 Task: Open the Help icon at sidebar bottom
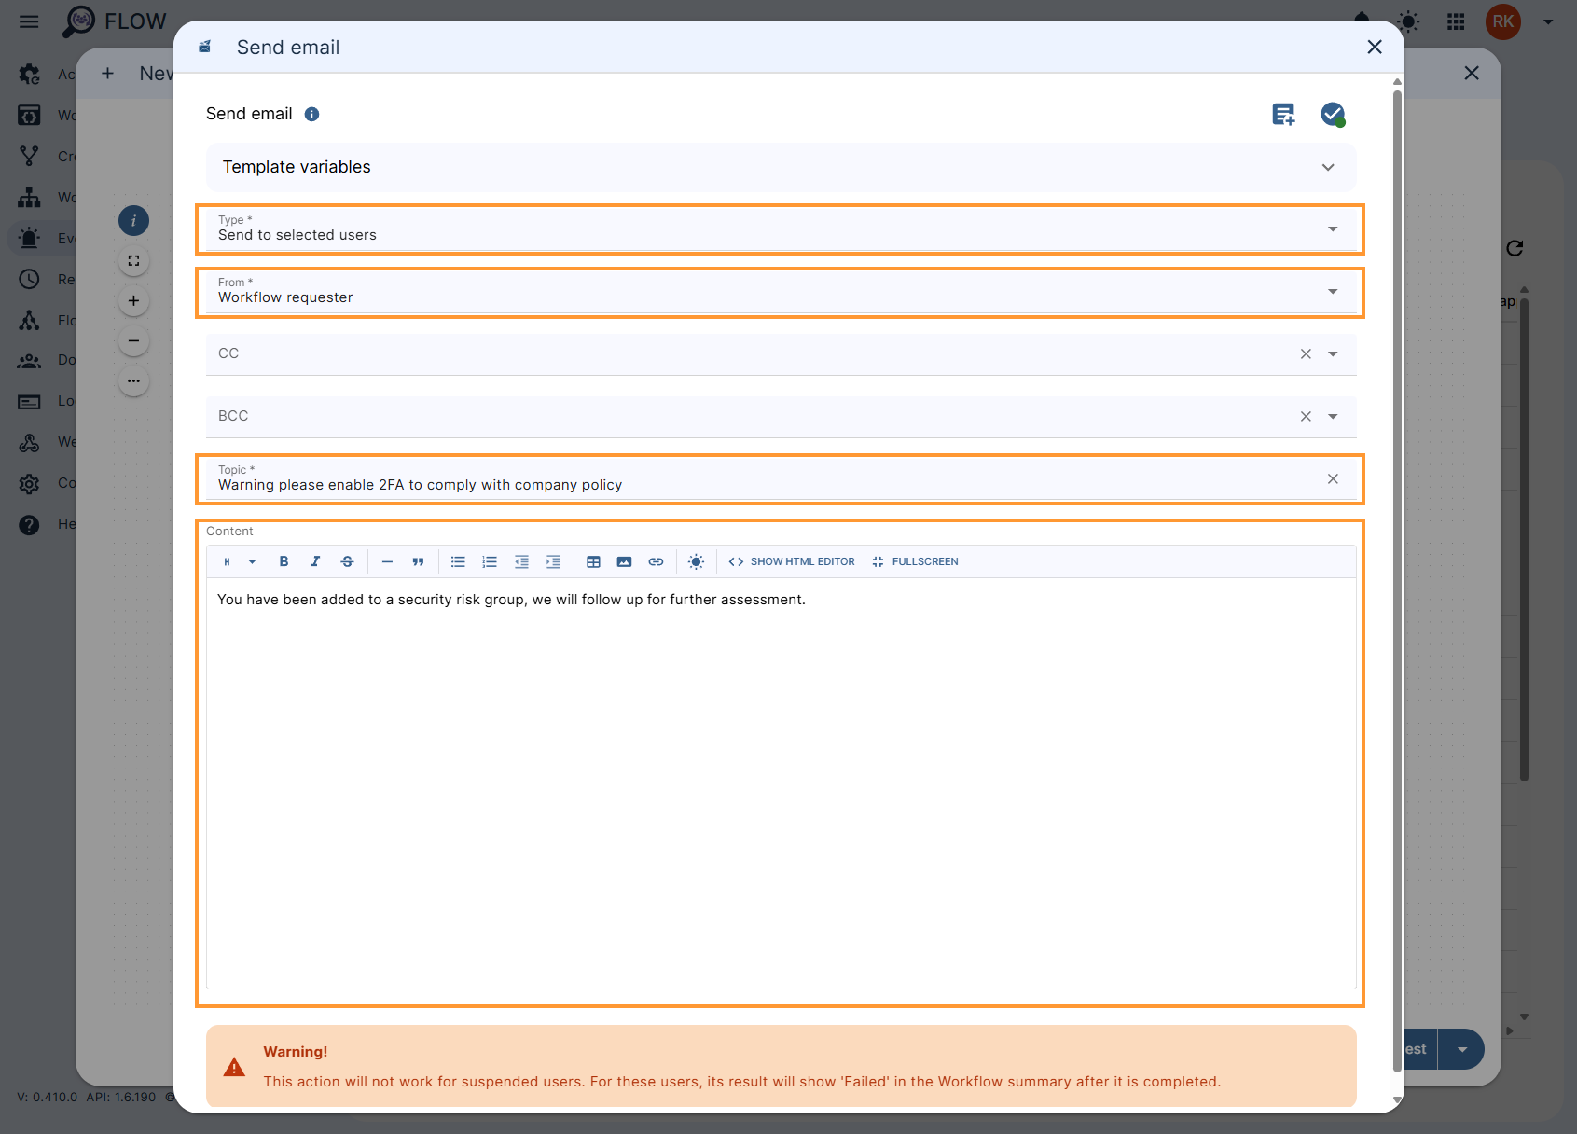click(29, 524)
